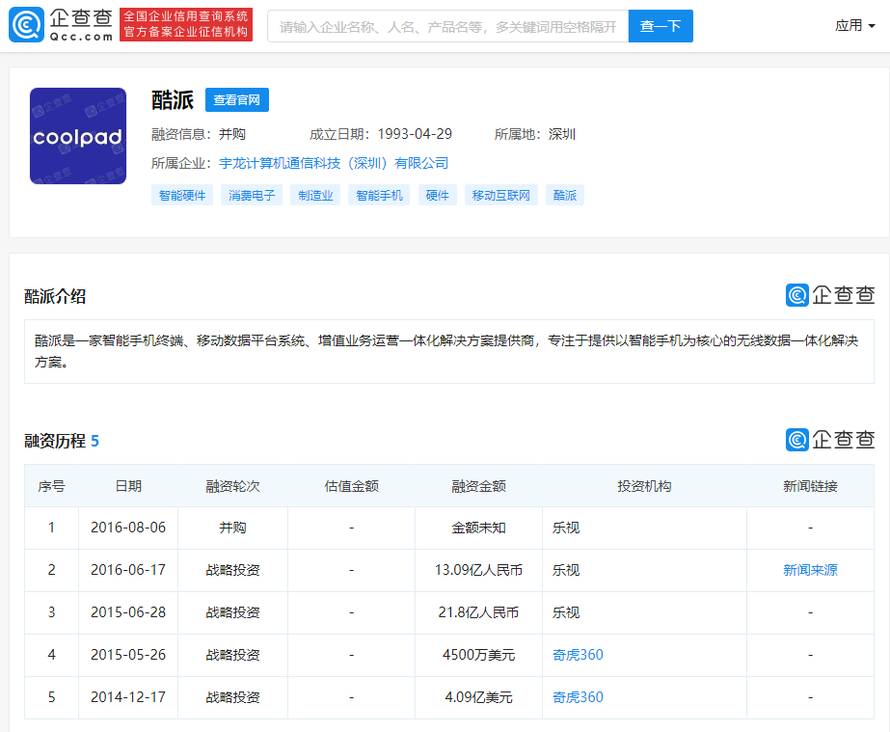Click the 2016-06-17 date cell

(x=128, y=570)
